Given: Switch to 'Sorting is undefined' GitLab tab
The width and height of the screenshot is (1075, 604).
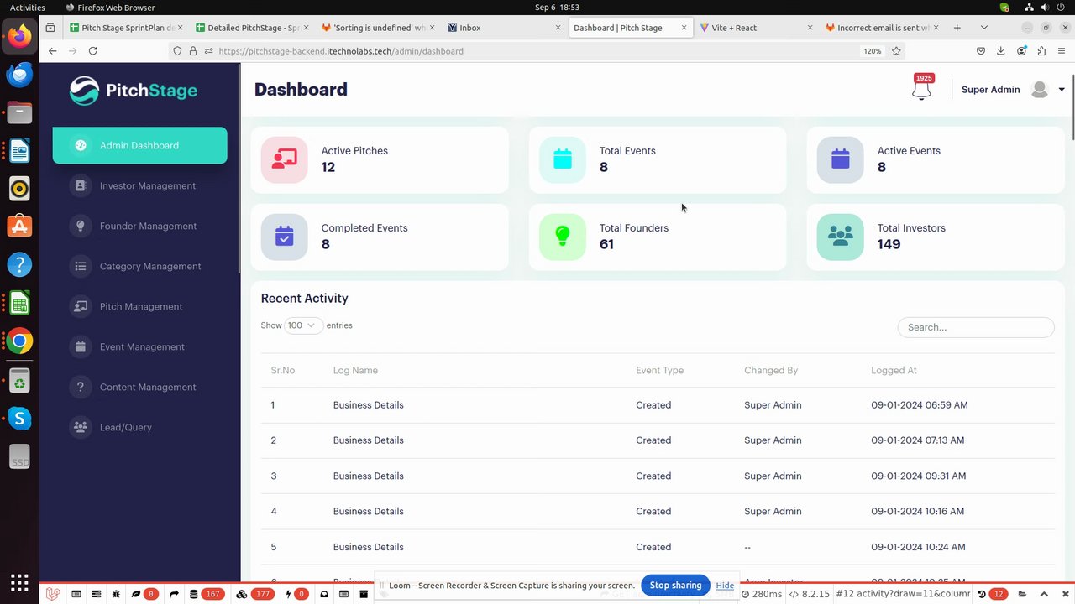Looking at the screenshot, I should pos(378,28).
